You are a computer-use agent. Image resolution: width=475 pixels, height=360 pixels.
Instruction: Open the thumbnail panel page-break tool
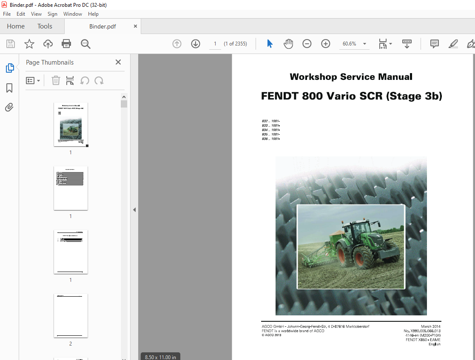70,80
